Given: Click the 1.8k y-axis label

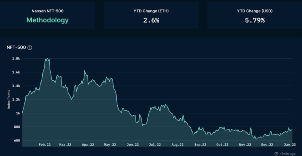Looking at the screenshot, I should coord(17,58).
